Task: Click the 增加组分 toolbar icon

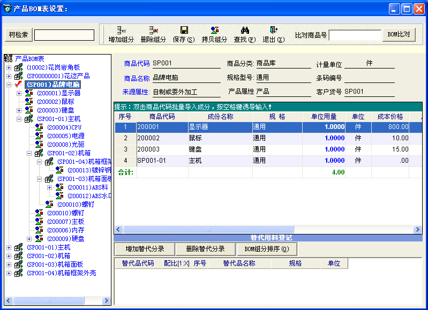Action: tap(122, 30)
